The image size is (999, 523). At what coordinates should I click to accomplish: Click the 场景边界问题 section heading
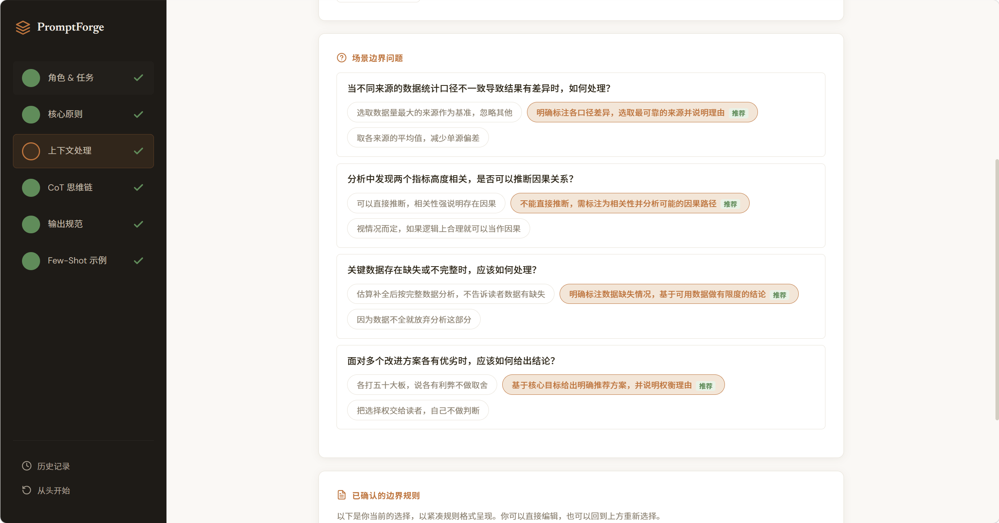click(x=377, y=58)
